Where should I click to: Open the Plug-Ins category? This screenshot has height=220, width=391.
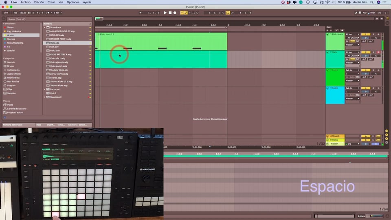click(x=11, y=86)
